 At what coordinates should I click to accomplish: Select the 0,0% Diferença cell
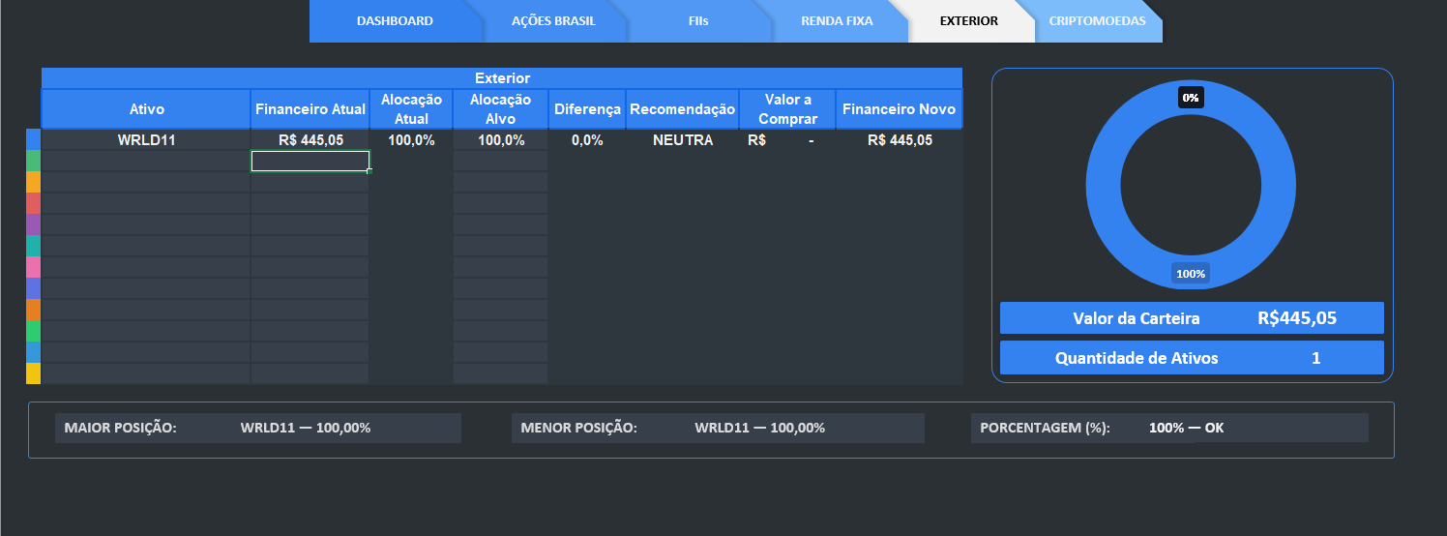pos(587,140)
